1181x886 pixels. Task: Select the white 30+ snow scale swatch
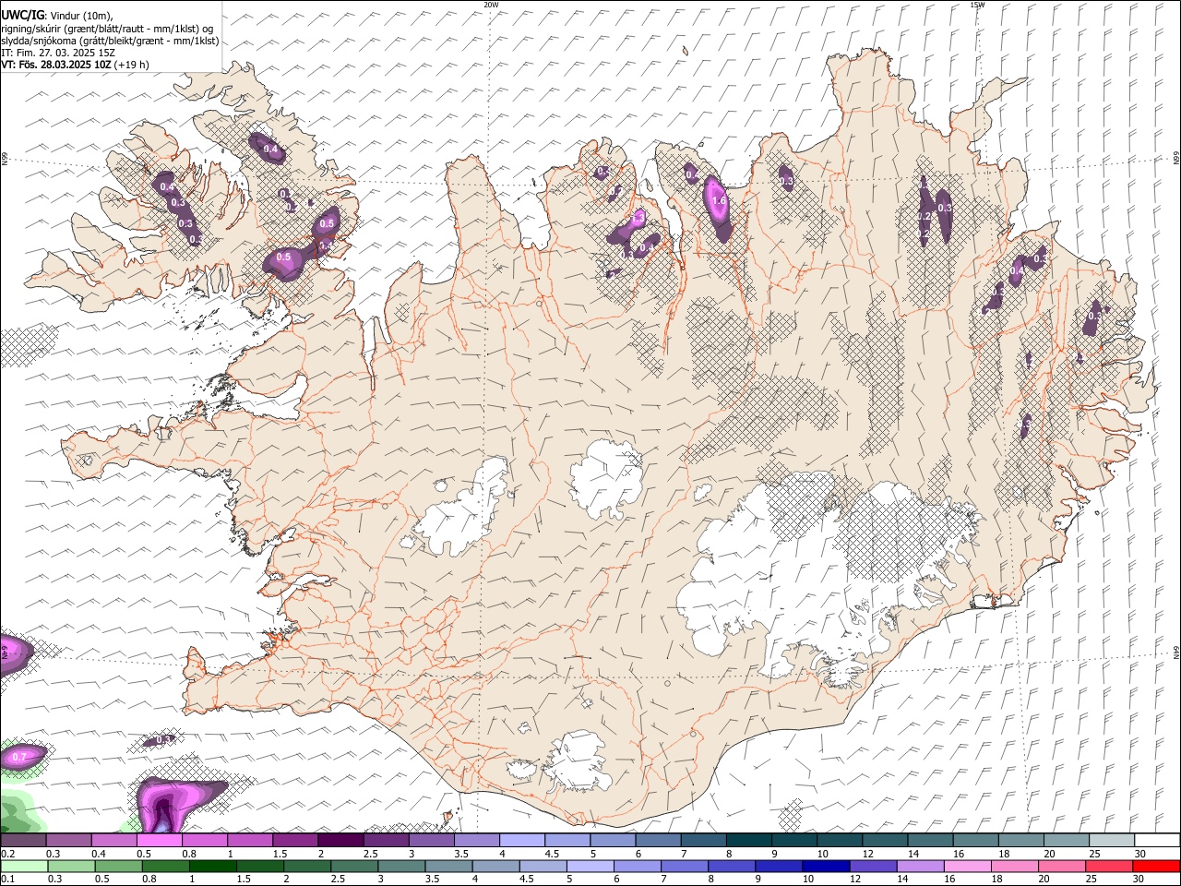point(1157,841)
